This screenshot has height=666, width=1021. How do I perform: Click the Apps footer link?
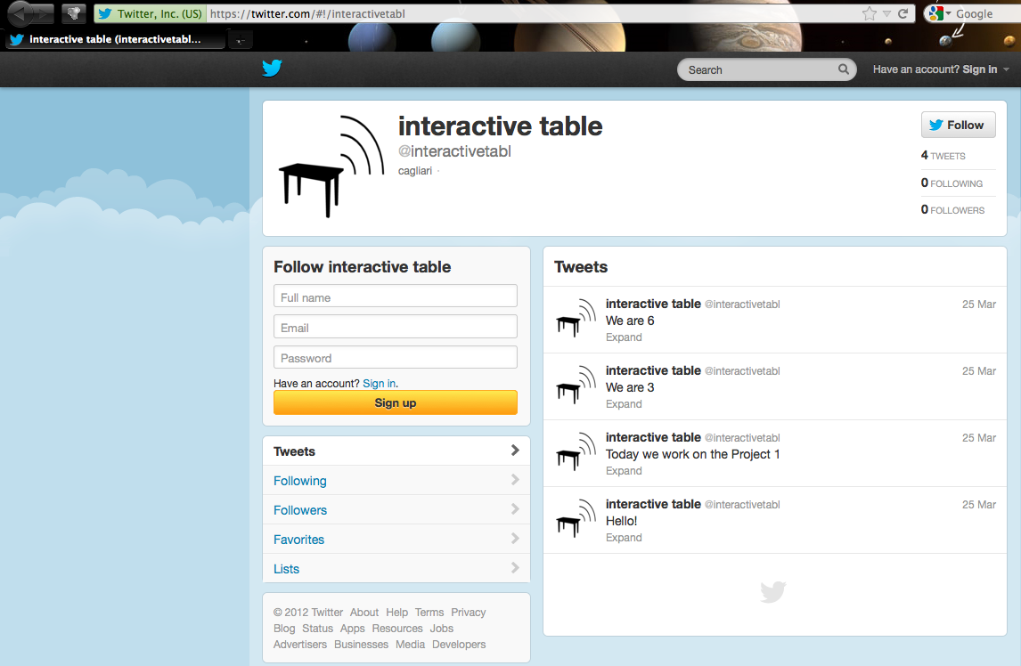coord(352,629)
